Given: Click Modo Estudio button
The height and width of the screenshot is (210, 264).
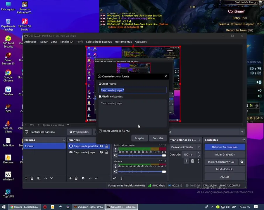Looking at the screenshot, I should click(225, 169).
